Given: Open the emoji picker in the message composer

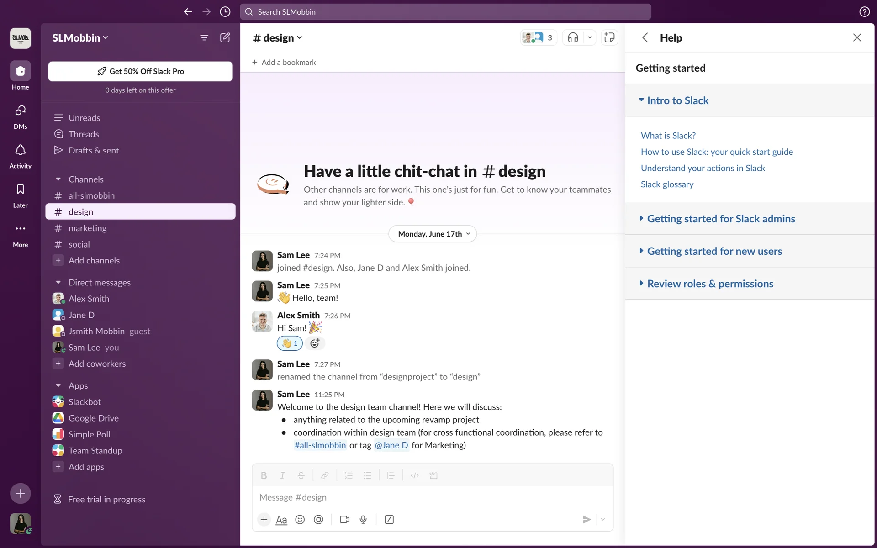Looking at the screenshot, I should pos(300,519).
